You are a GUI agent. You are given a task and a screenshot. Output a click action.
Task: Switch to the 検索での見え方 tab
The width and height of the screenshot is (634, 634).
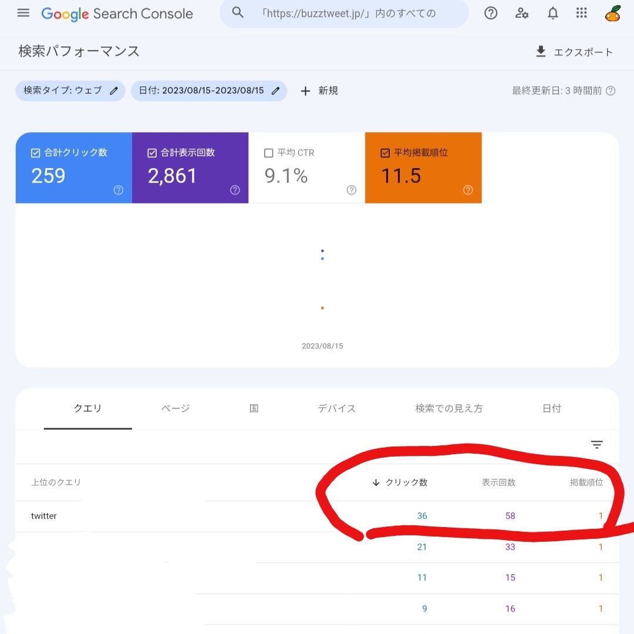click(449, 408)
